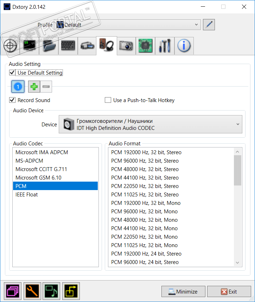
Task: Click the magenta windows overlay icon
Action: [x=13, y=291]
